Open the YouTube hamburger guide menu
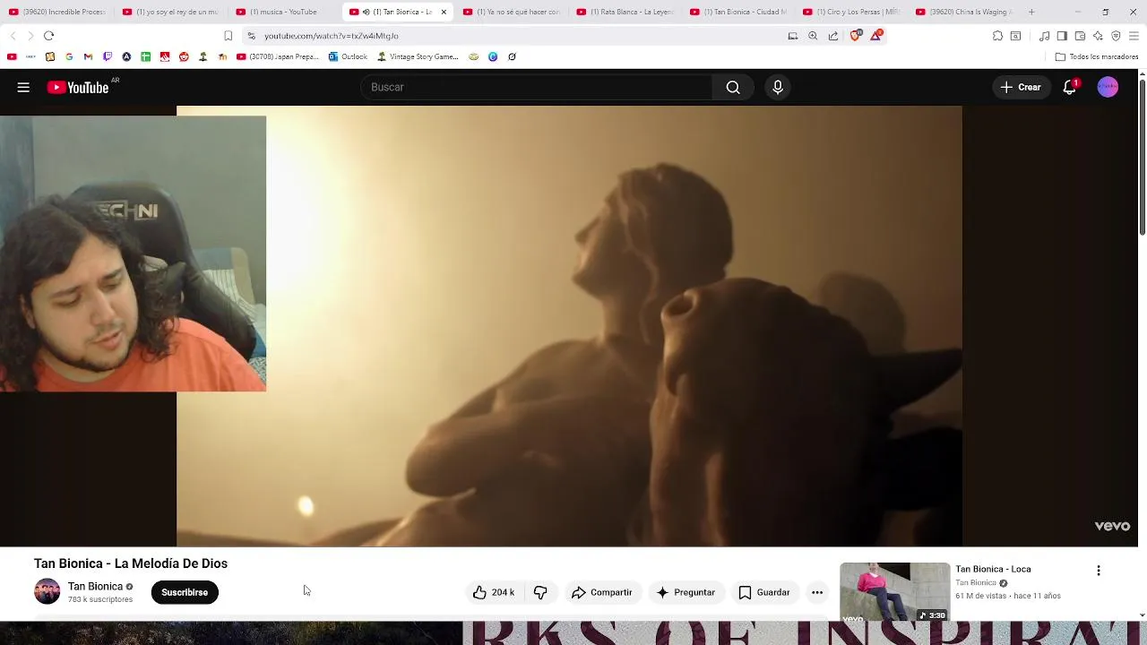The width and height of the screenshot is (1147, 645). 23,87
